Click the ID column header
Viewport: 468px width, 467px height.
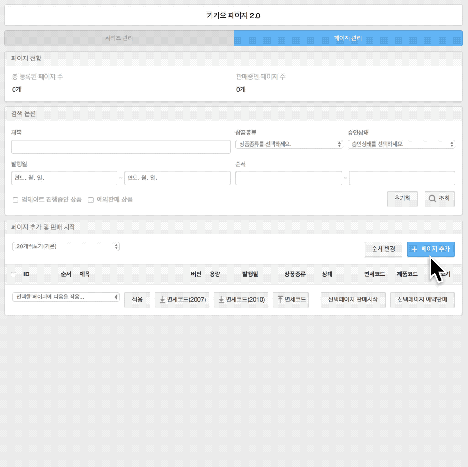(26, 274)
